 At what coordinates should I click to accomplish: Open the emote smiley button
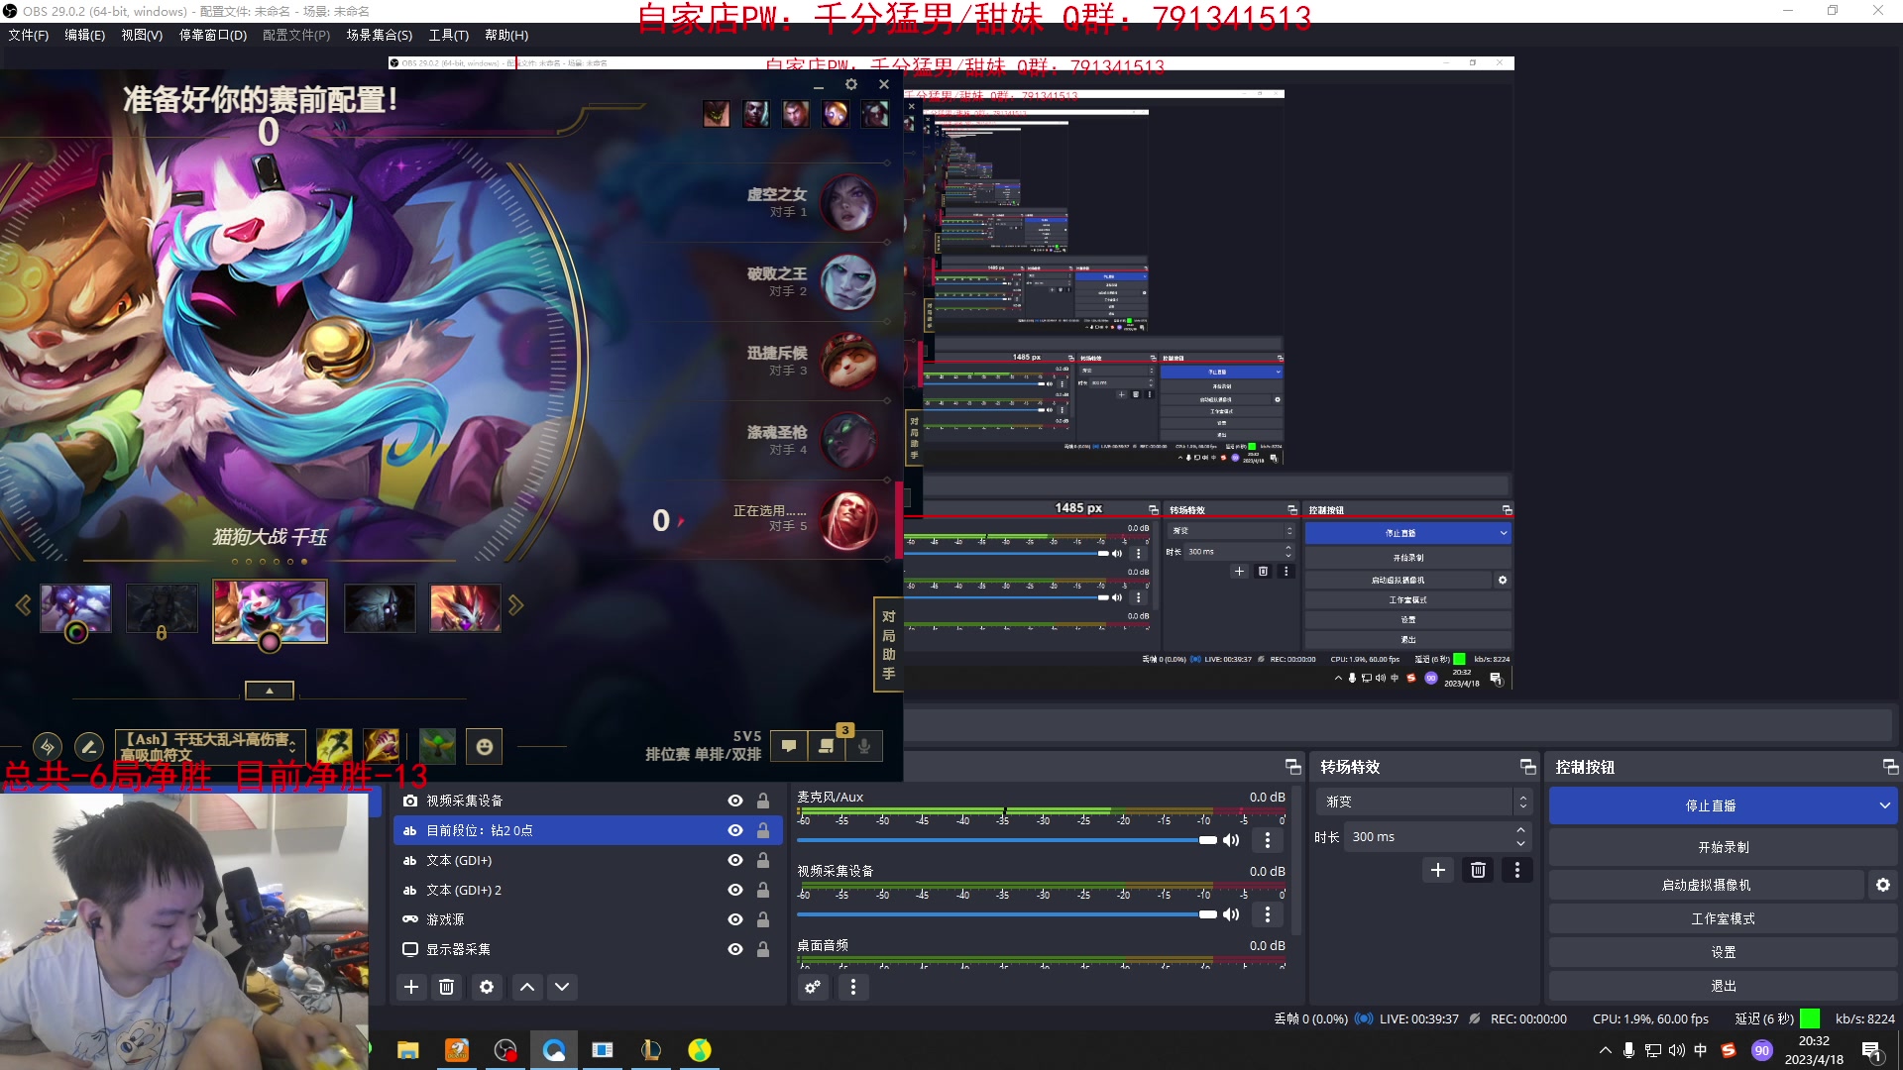click(485, 746)
